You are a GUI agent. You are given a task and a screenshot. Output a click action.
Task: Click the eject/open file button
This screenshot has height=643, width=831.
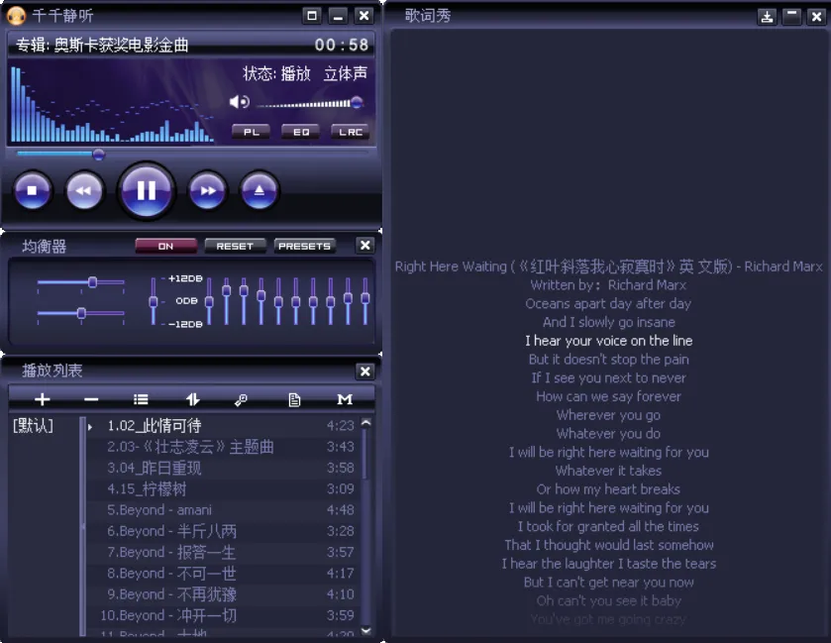pyautogui.click(x=259, y=190)
